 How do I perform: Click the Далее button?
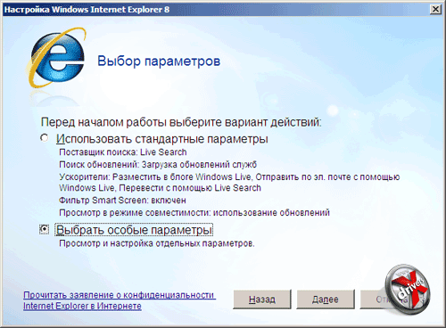point(326,299)
